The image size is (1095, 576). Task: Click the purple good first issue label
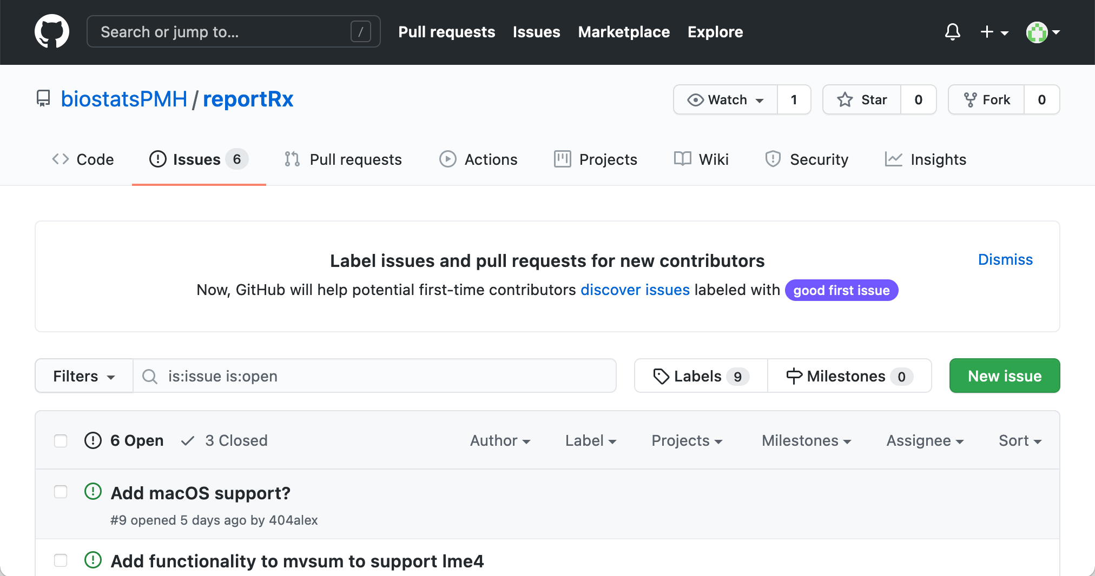pyautogui.click(x=841, y=291)
